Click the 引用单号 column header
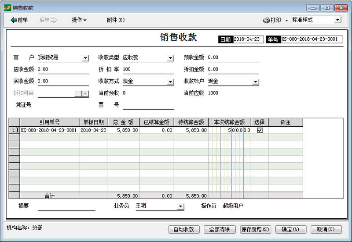 click(50, 122)
